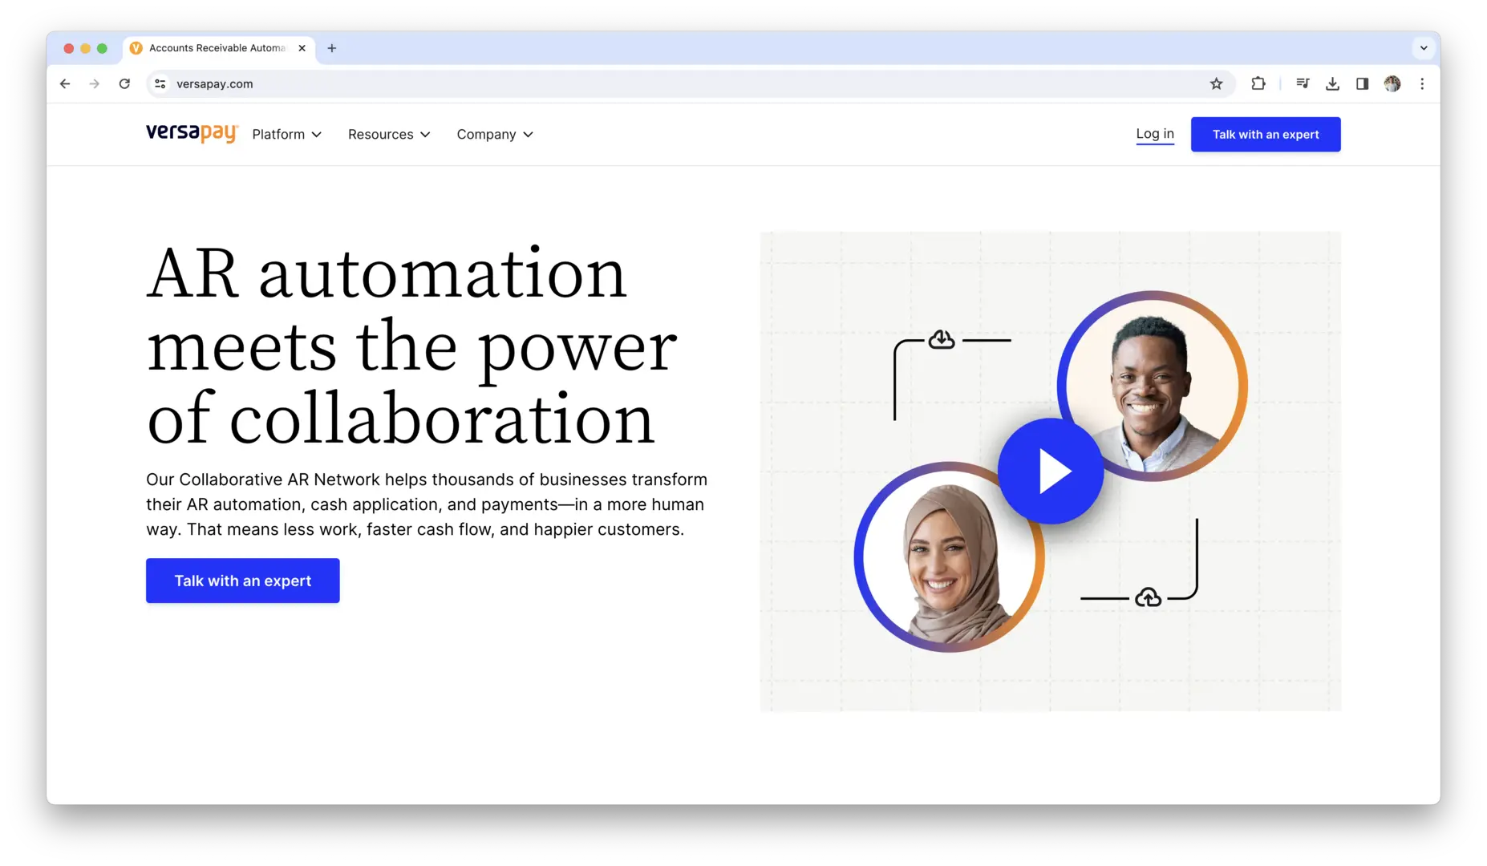The height and width of the screenshot is (866, 1487).
Task: Play the hero video
Action: point(1051,471)
